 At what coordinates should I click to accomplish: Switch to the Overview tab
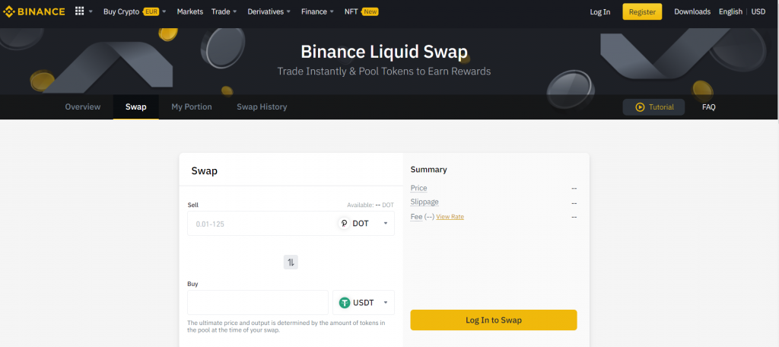point(82,107)
